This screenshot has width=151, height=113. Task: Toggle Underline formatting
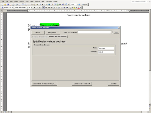tap(40, 8)
